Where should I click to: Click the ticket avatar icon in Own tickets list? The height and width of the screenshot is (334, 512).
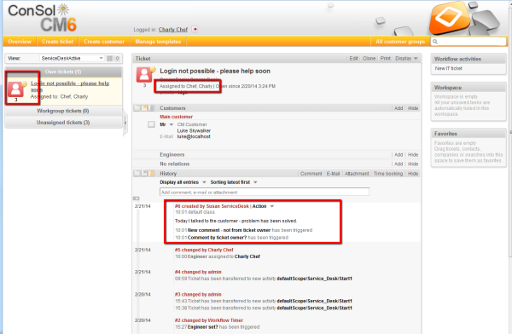(x=15, y=89)
